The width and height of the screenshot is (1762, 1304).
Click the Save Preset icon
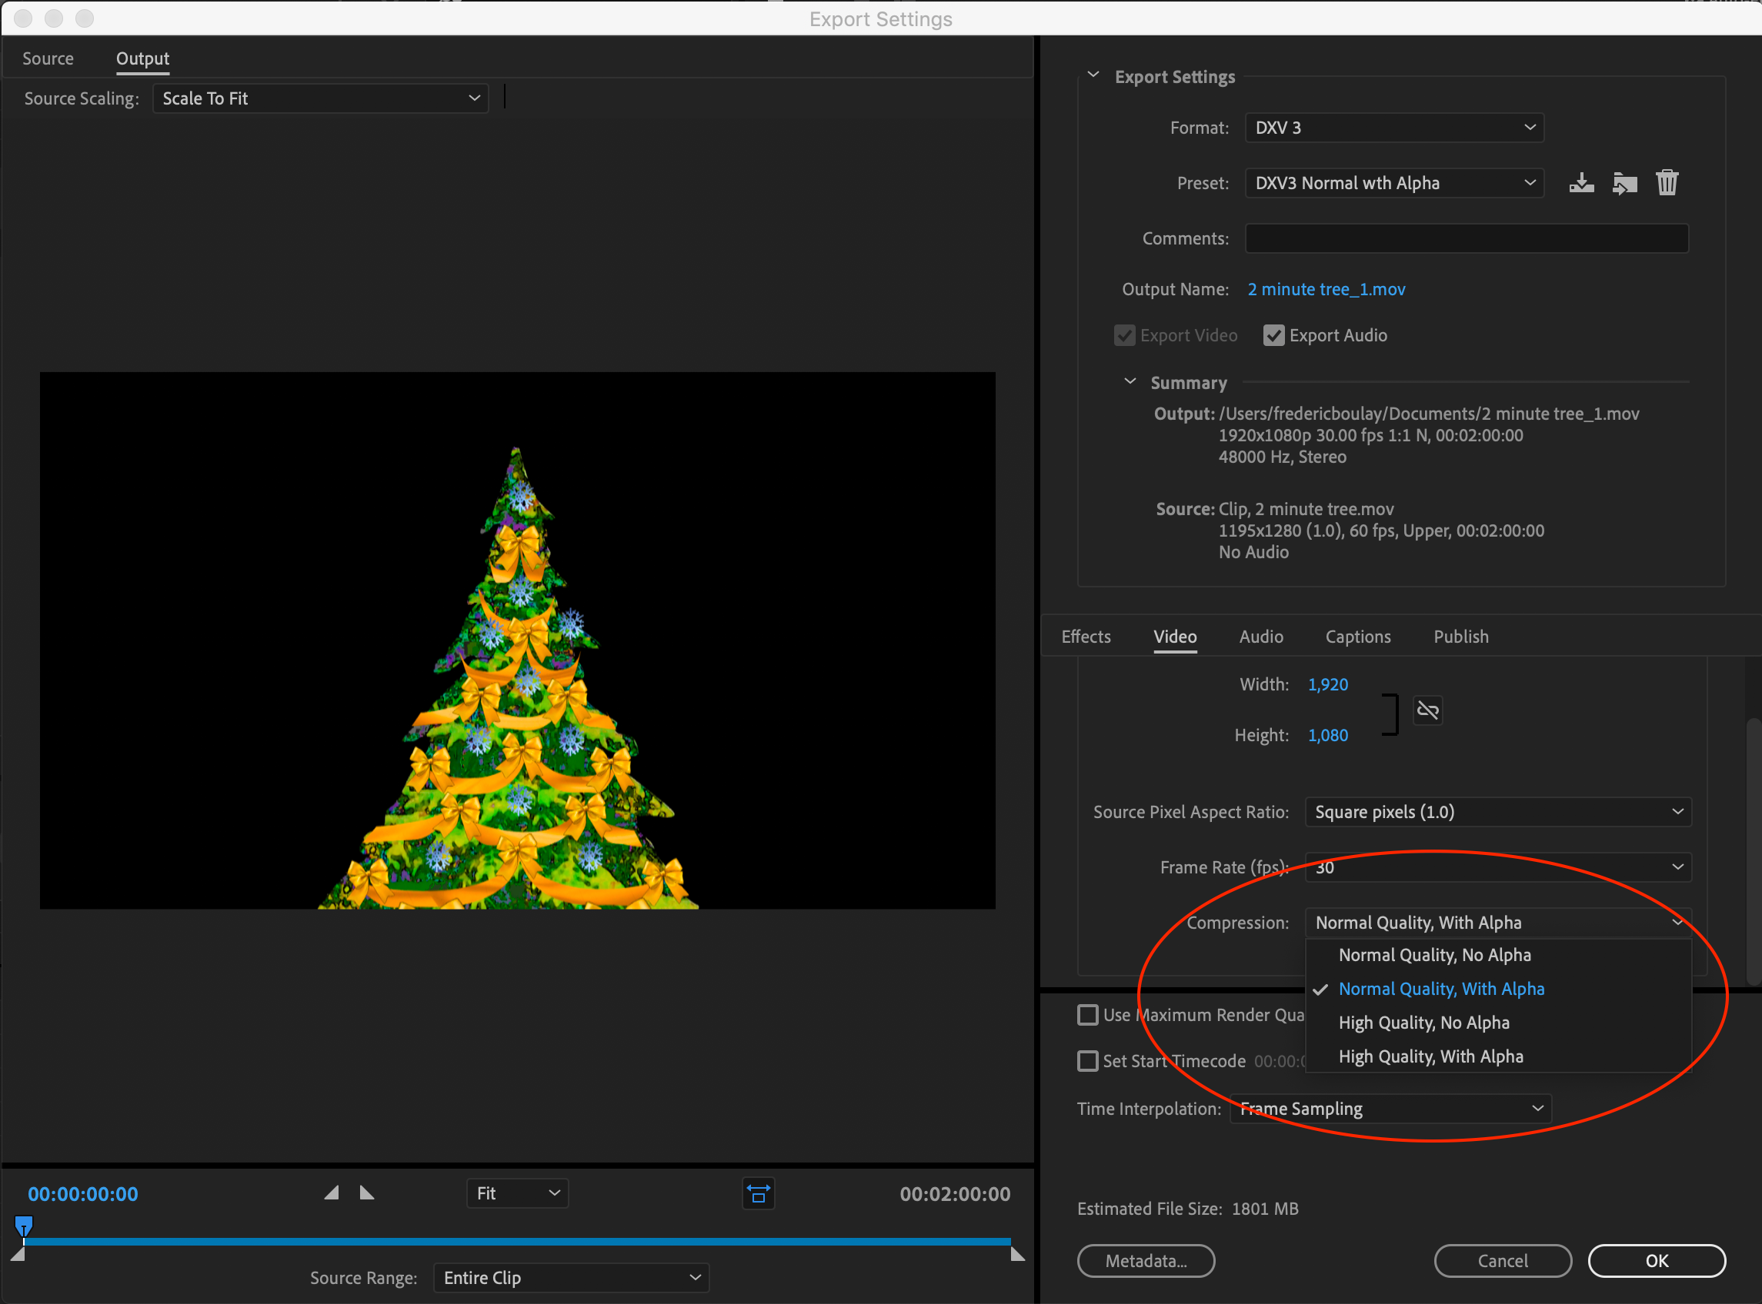click(1581, 183)
